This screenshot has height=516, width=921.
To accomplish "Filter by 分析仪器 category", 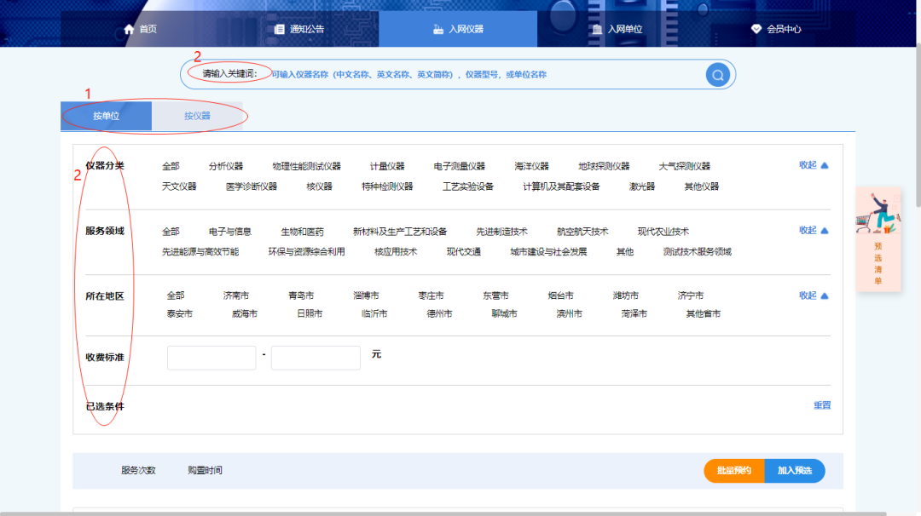I will (226, 166).
